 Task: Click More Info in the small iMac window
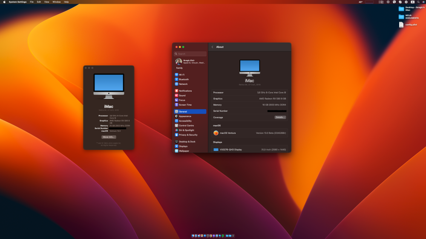pyautogui.click(x=109, y=137)
